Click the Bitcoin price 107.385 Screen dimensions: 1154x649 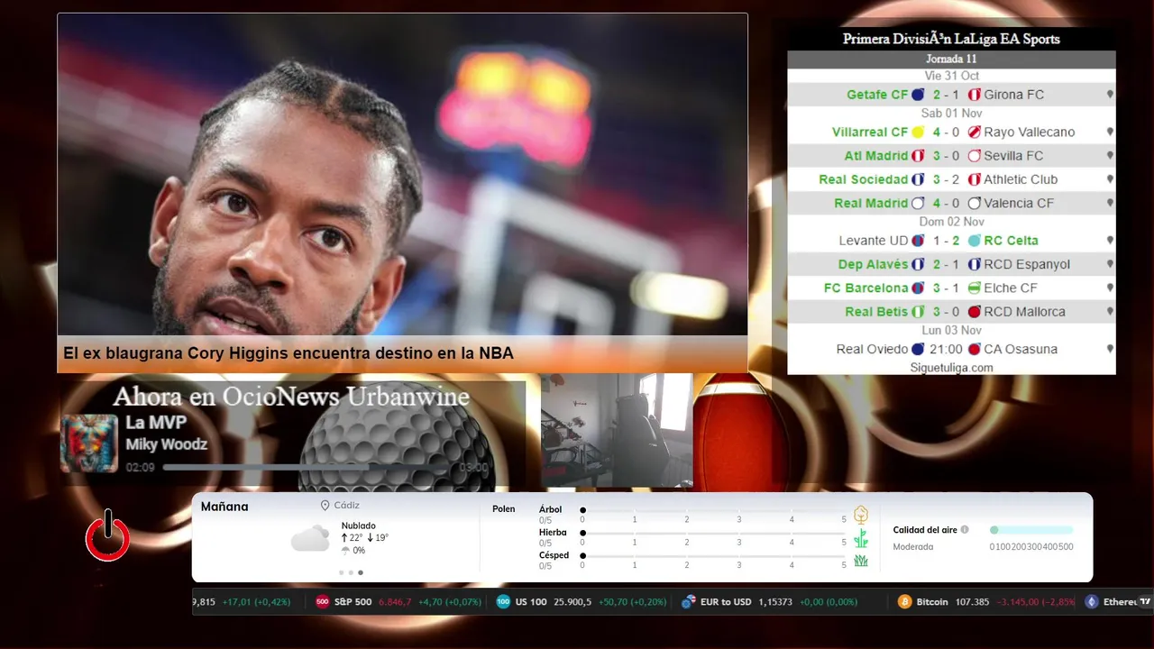(971, 602)
